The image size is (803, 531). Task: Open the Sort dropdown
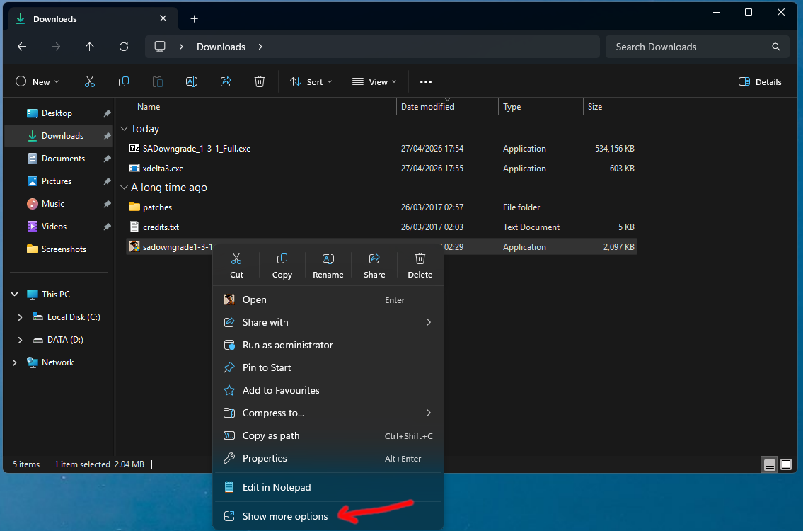pyautogui.click(x=311, y=82)
